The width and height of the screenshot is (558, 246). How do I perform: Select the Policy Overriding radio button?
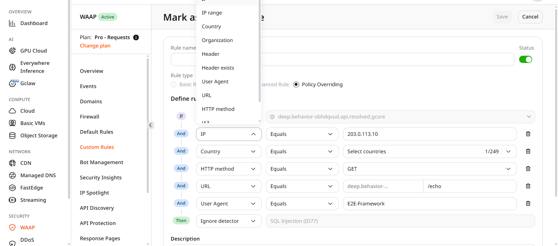[296, 84]
